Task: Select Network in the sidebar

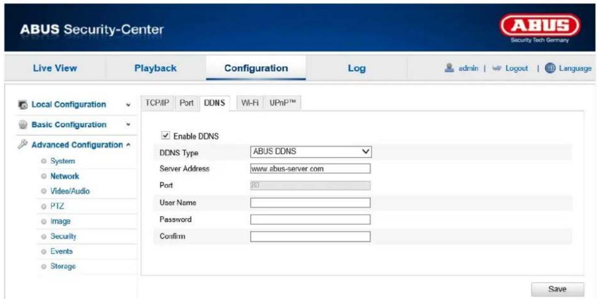Action: 65,176
